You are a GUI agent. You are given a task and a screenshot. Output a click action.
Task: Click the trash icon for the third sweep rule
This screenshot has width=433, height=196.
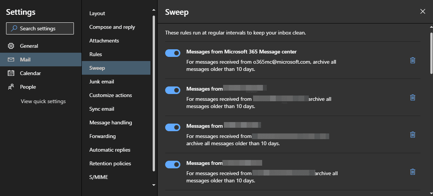click(x=413, y=135)
